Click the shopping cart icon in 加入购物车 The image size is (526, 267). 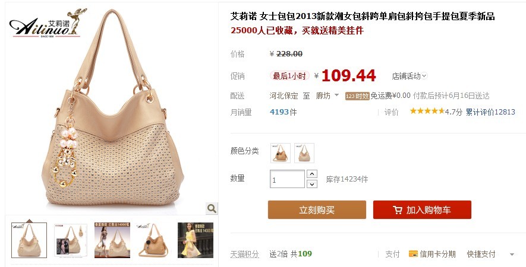click(398, 210)
